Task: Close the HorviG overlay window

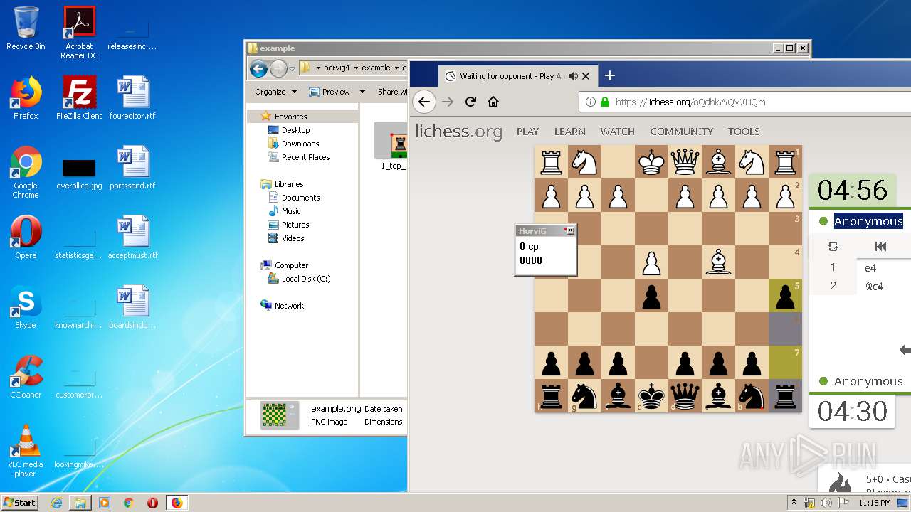Action: pos(570,231)
